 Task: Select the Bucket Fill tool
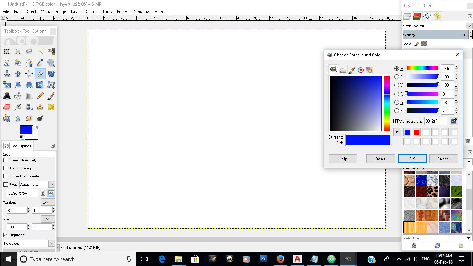point(18,96)
